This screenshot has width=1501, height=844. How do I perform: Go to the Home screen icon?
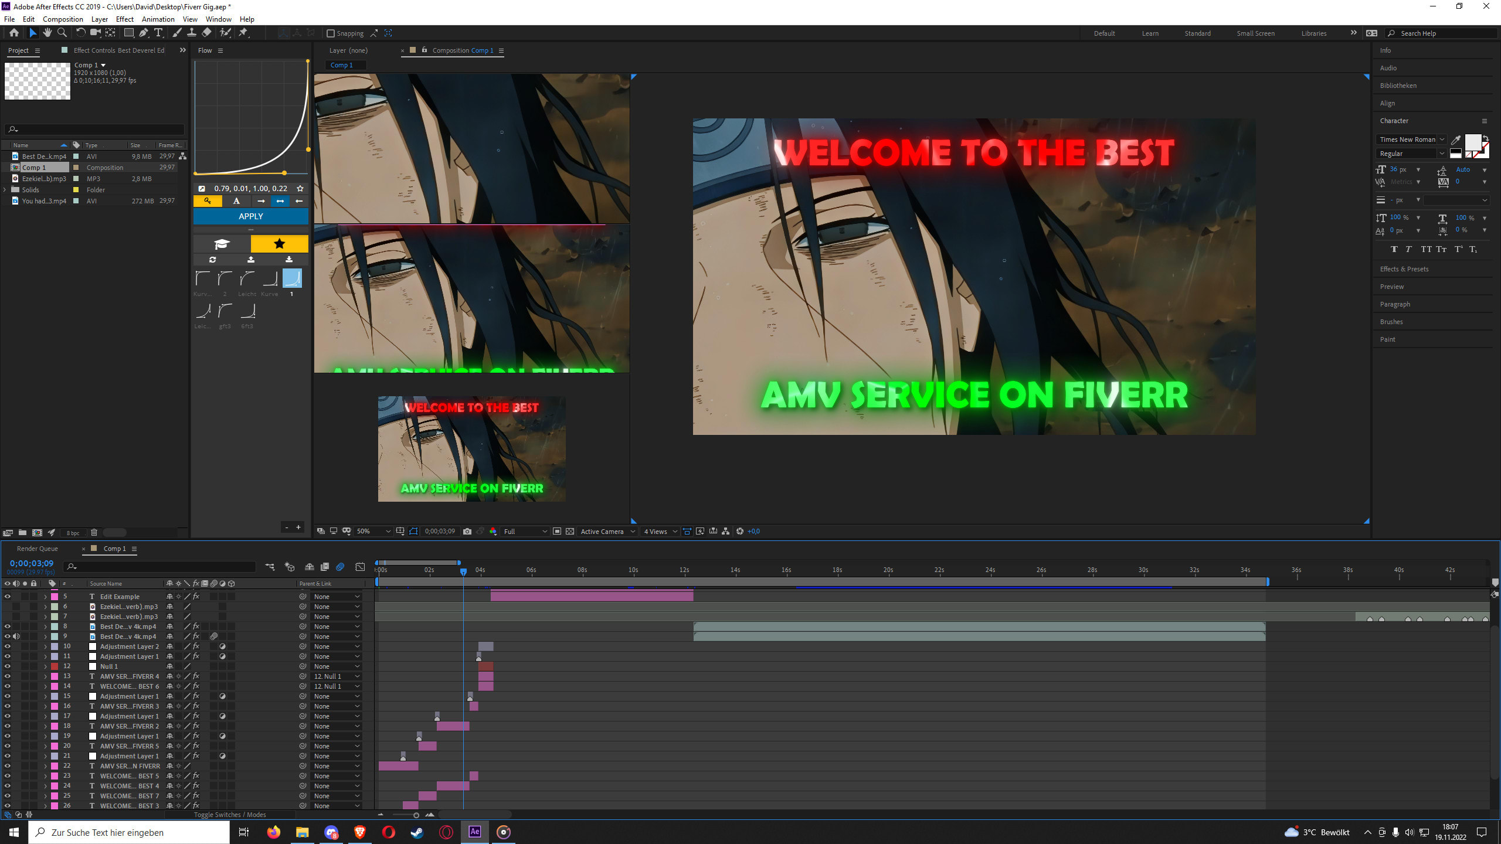14,33
